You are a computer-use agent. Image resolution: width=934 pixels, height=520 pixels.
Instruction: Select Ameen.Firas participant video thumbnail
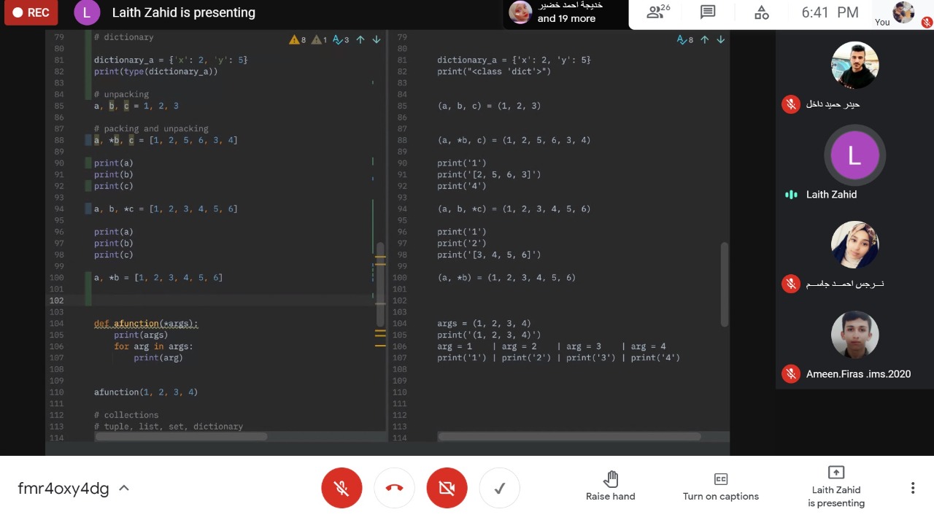coord(854,335)
